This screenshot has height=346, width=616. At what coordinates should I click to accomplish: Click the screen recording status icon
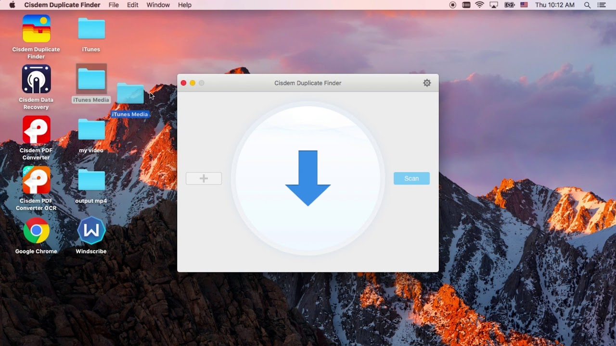coord(452,5)
